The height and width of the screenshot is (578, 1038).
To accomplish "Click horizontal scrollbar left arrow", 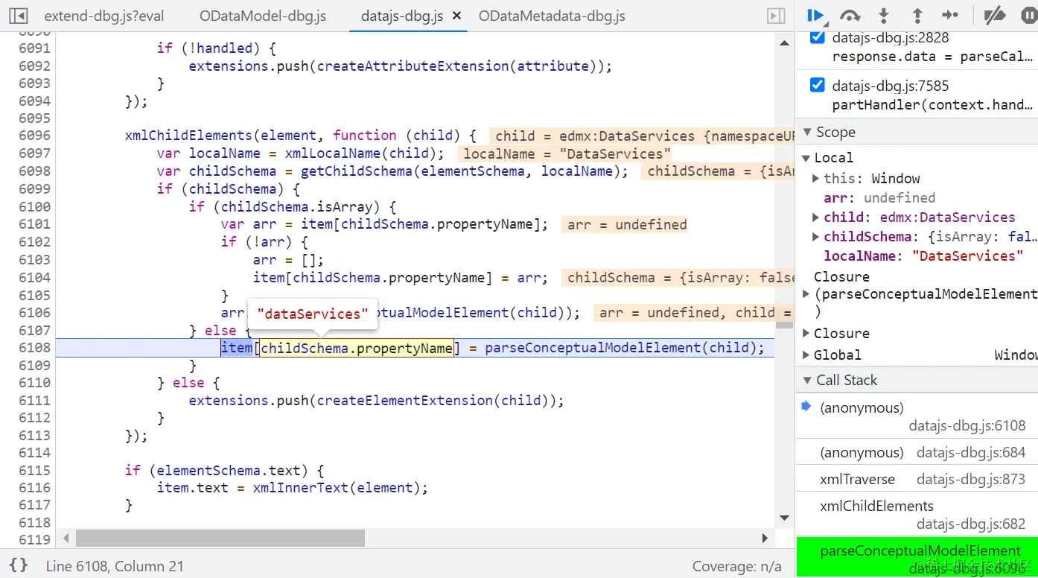I will (x=66, y=538).
